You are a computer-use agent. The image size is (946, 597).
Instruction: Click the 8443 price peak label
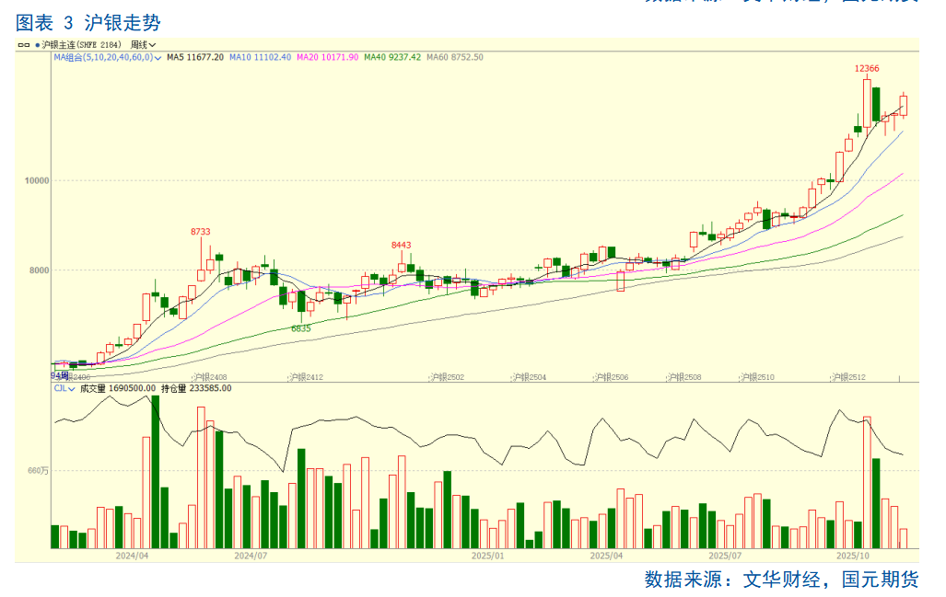(x=402, y=245)
